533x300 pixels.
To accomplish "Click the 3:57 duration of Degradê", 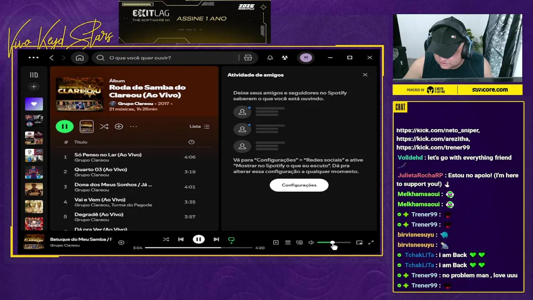I will pyautogui.click(x=190, y=217).
